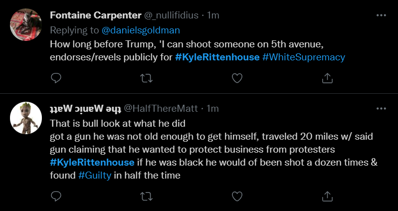Share the Manic Matt tweet
398x211 pixels.
(328, 196)
